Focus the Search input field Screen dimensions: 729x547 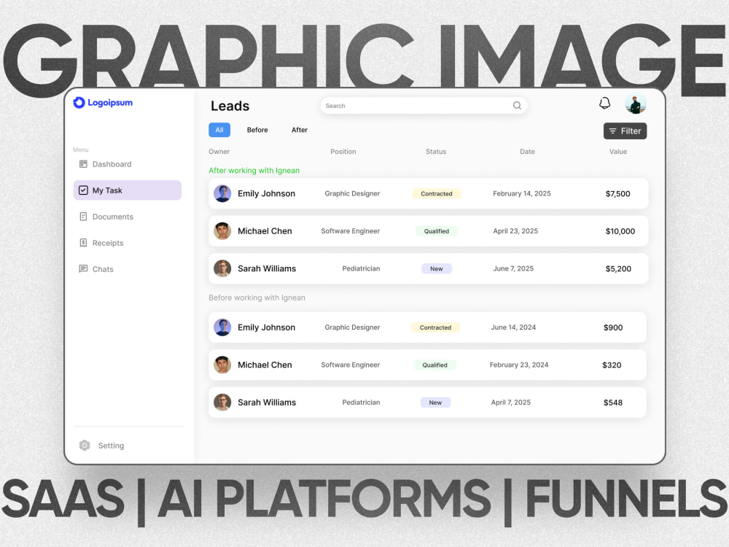pos(424,106)
